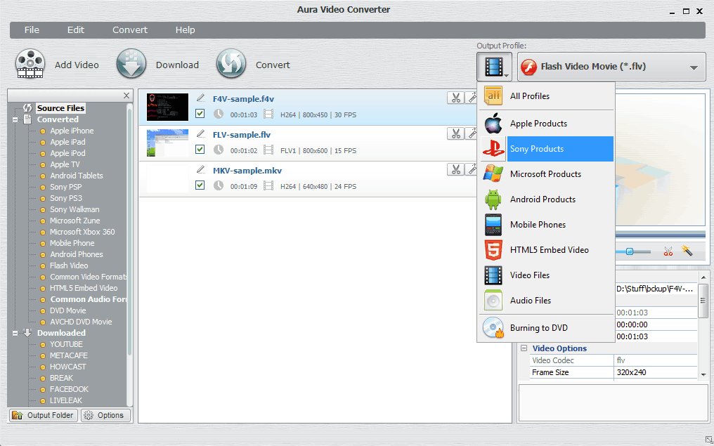Open the File menu

coord(32,30)
